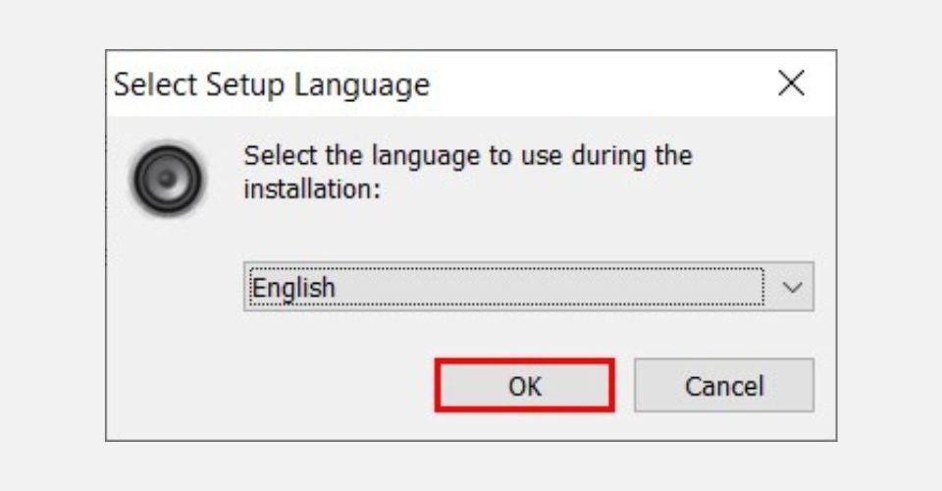The height and width of the screenshot is (491, 942).
Task: Click the red-outlined OK button
Action: coord(524,385)
